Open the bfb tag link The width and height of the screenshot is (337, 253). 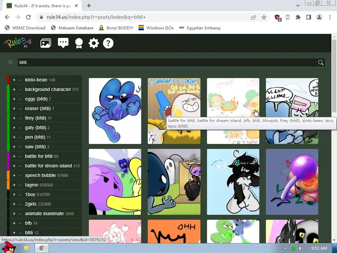tap(28, 223)
